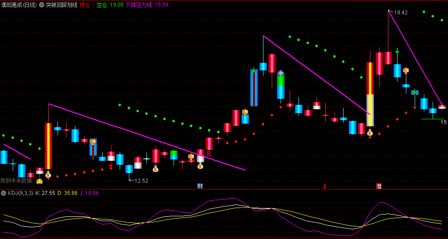
Task: Select the green horizontal line beside the 15 label
Action: [x=433, y=119]
